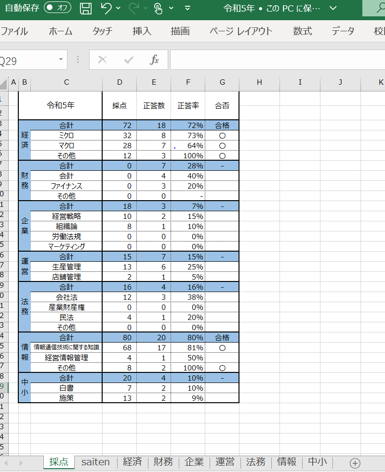Select column J header

(x=340, y=82)
